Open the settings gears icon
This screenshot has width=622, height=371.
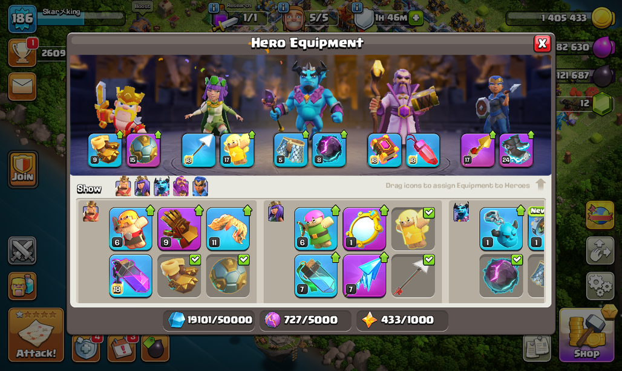[600, 285]
